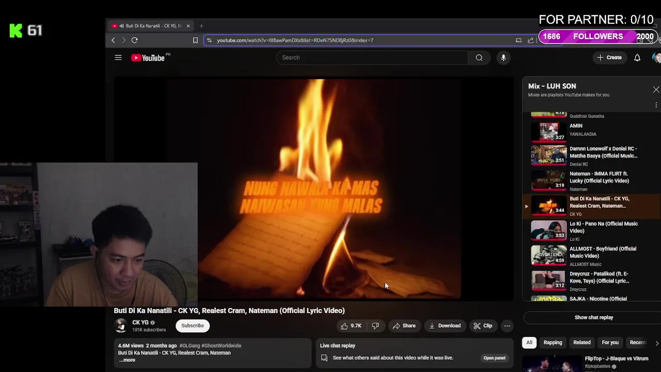
Task: Go to YouTube home via logo
Action: (148, 58)
